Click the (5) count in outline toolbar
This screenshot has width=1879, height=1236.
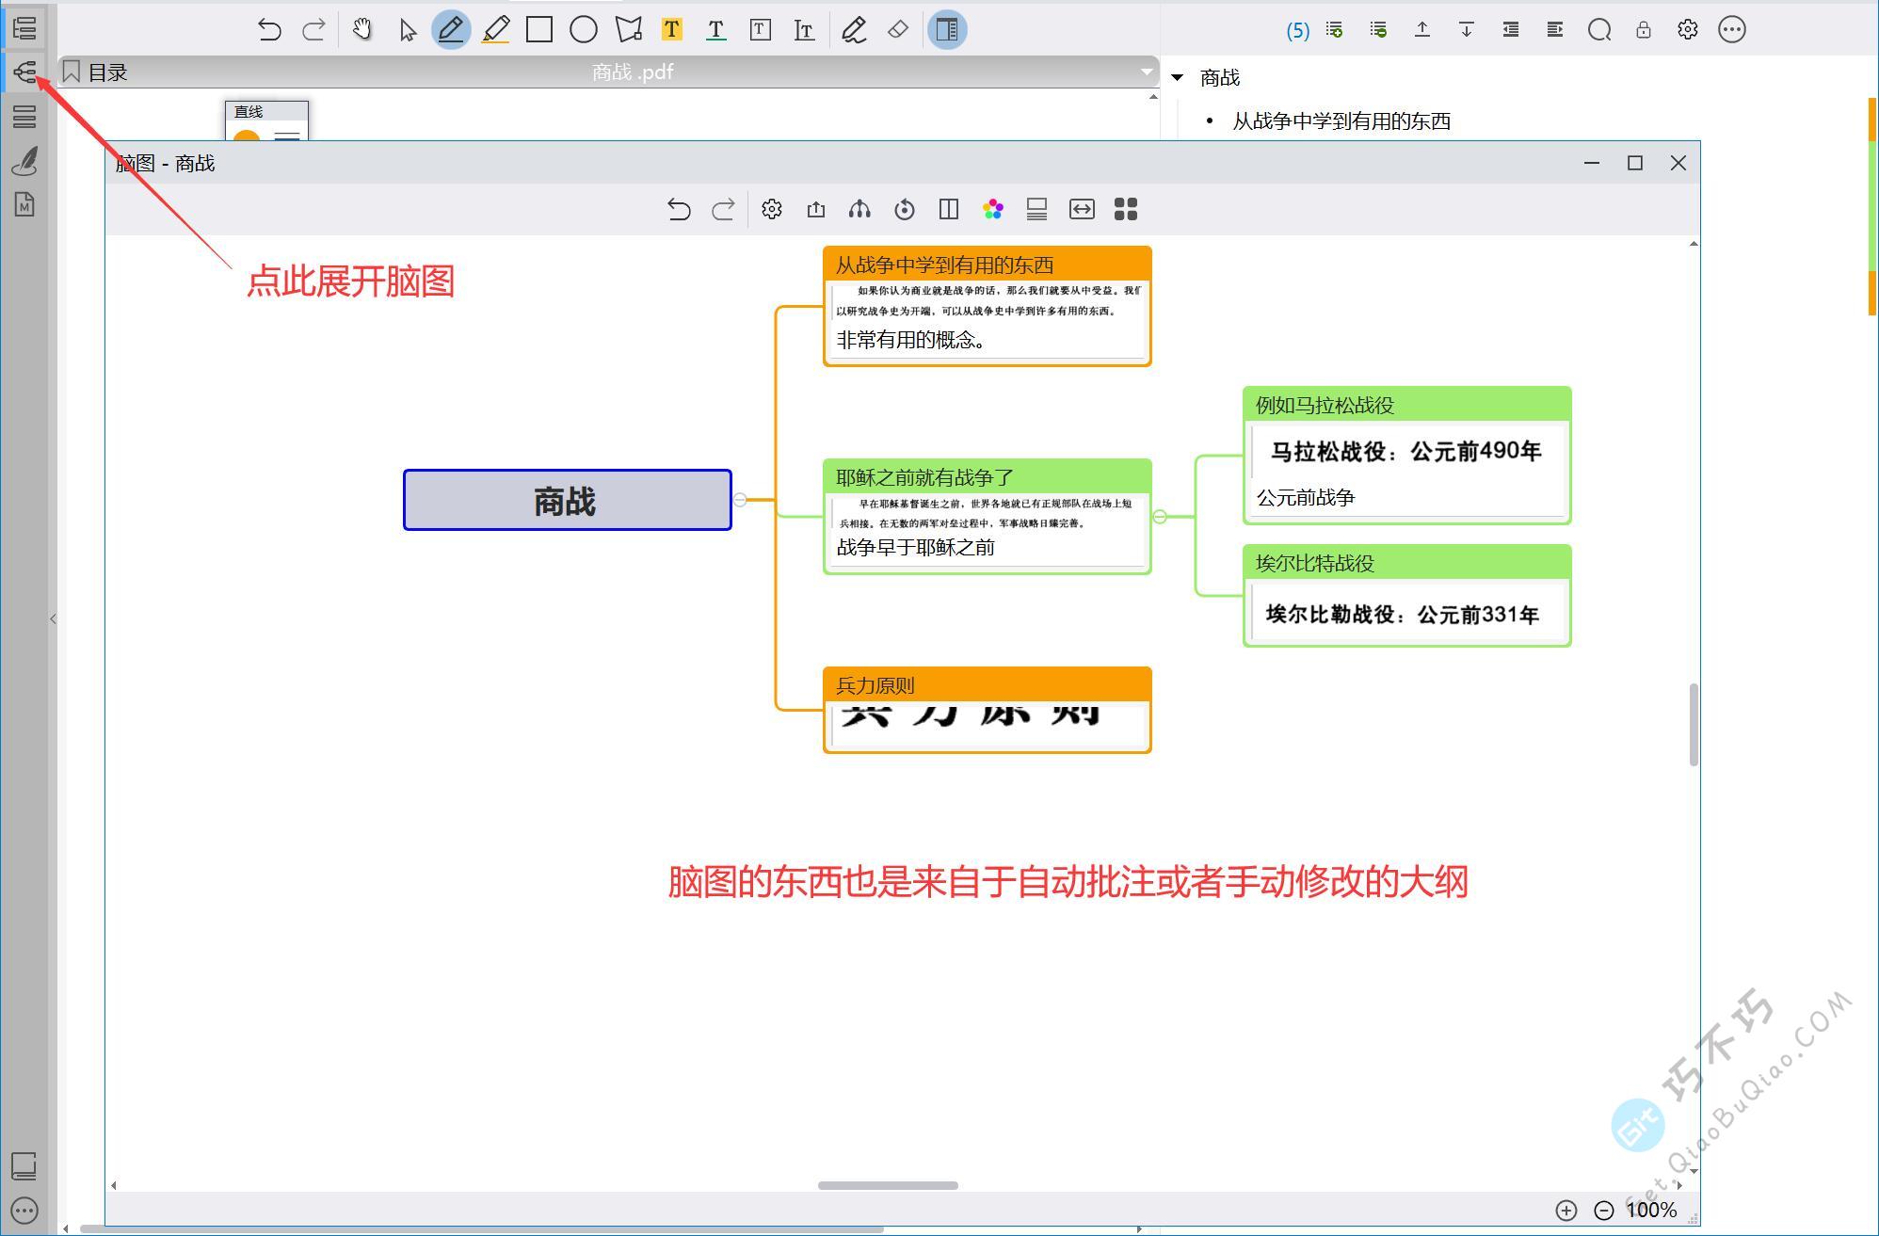click(x=1297, y=31)
